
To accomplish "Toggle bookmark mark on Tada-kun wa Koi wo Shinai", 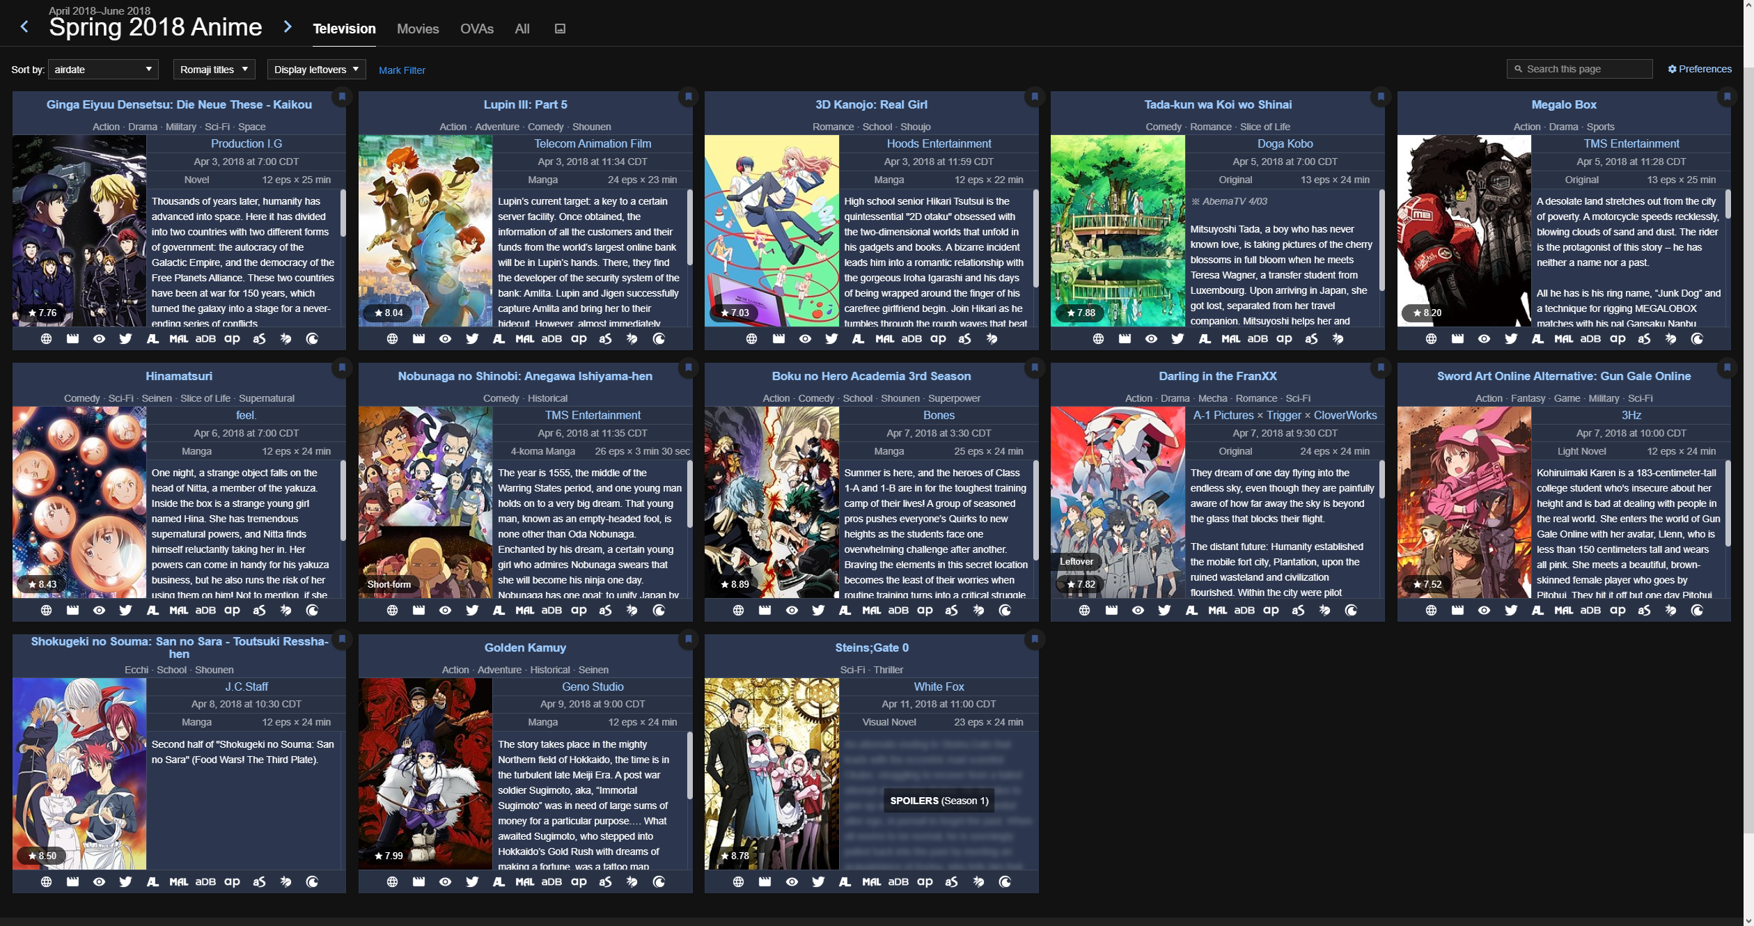I will coord(1380,97).
